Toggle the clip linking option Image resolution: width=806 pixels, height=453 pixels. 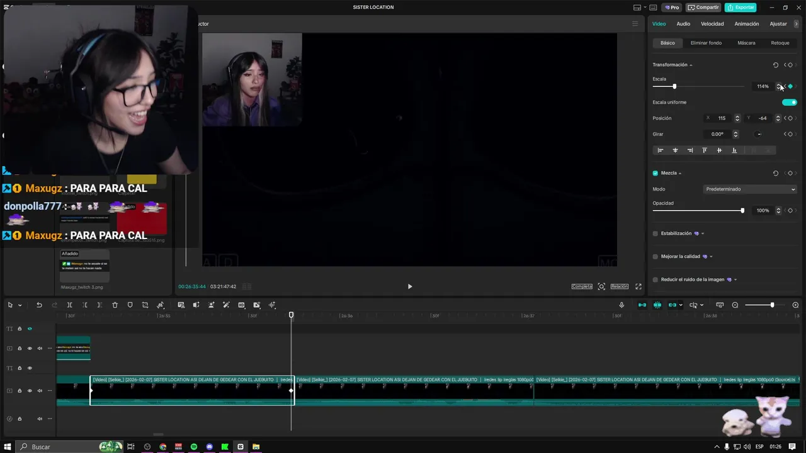tap(673, 305)
